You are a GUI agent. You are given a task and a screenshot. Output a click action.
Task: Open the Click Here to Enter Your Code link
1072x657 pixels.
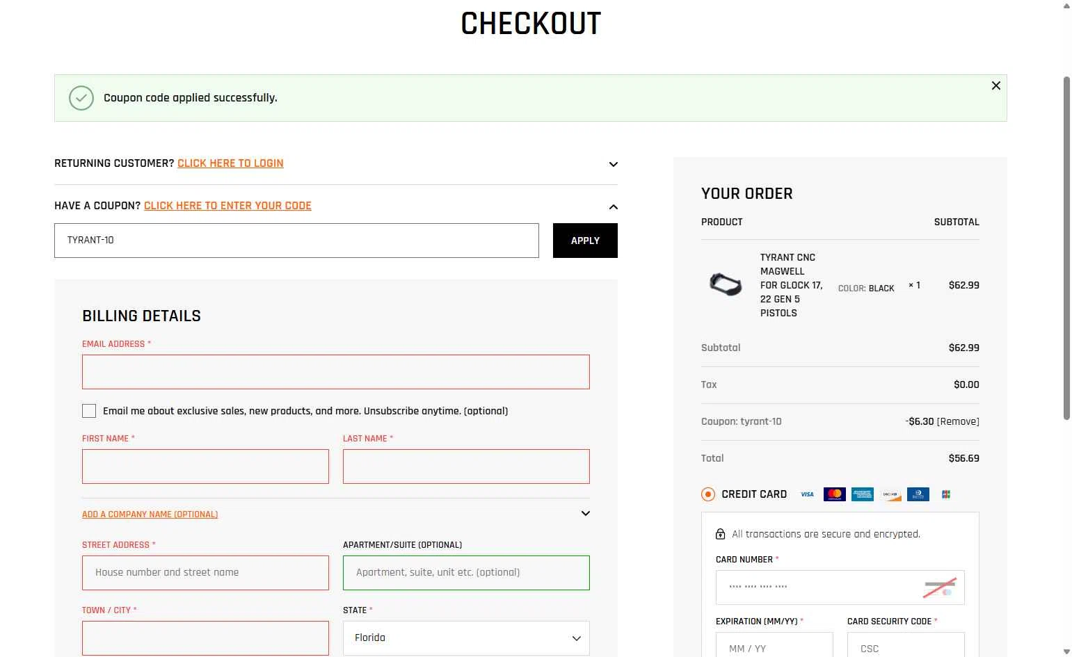pos(227,206)
